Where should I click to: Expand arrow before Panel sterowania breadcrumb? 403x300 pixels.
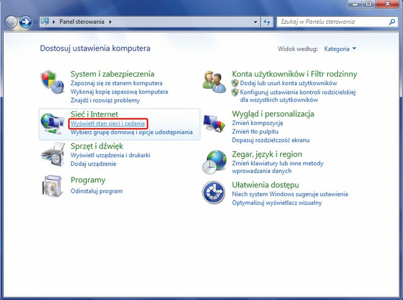[54, 22]
